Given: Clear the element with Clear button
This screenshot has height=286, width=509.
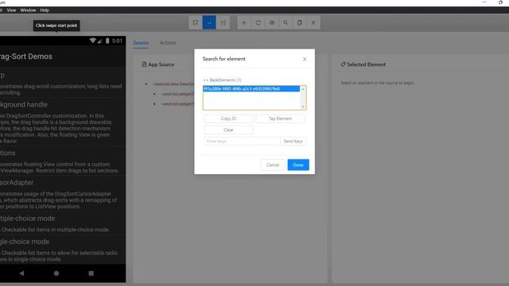Looking at the screenshot, I should point(228,130).
